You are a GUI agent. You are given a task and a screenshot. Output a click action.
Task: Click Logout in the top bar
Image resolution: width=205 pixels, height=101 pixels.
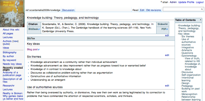coord(200,2)
